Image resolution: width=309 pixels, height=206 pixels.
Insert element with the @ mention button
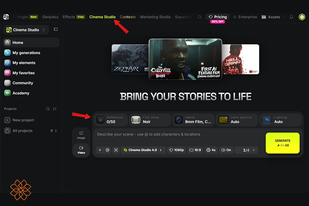(x=107, y=150)
